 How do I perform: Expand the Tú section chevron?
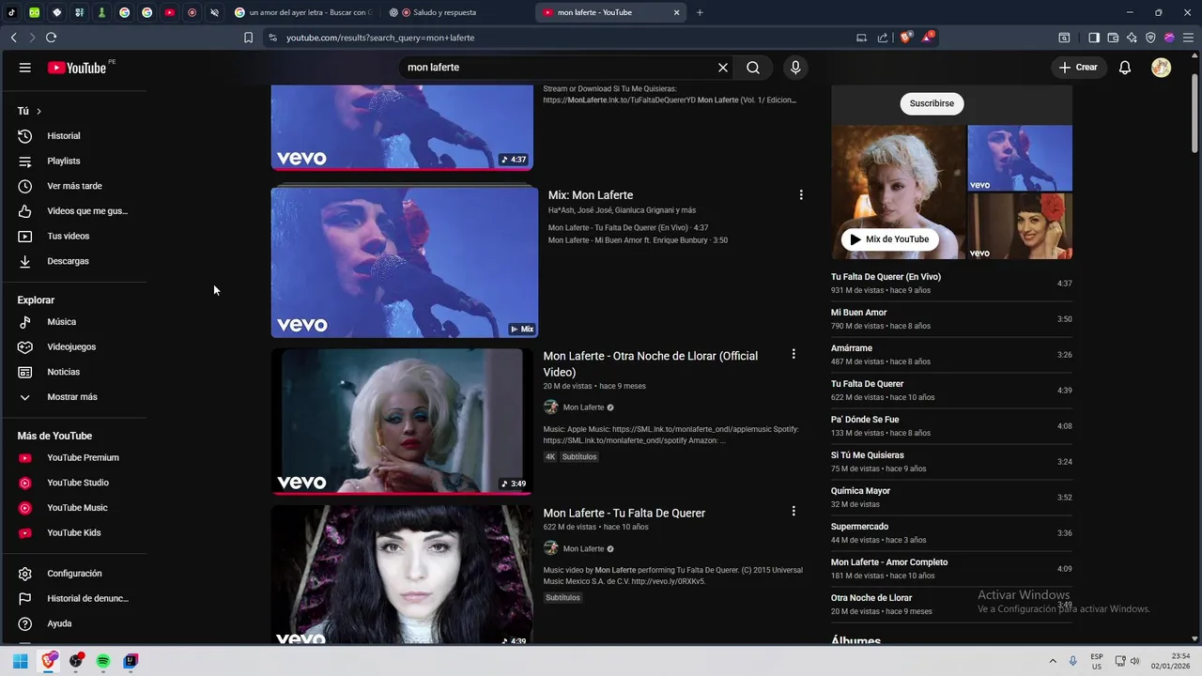(39, 111)
